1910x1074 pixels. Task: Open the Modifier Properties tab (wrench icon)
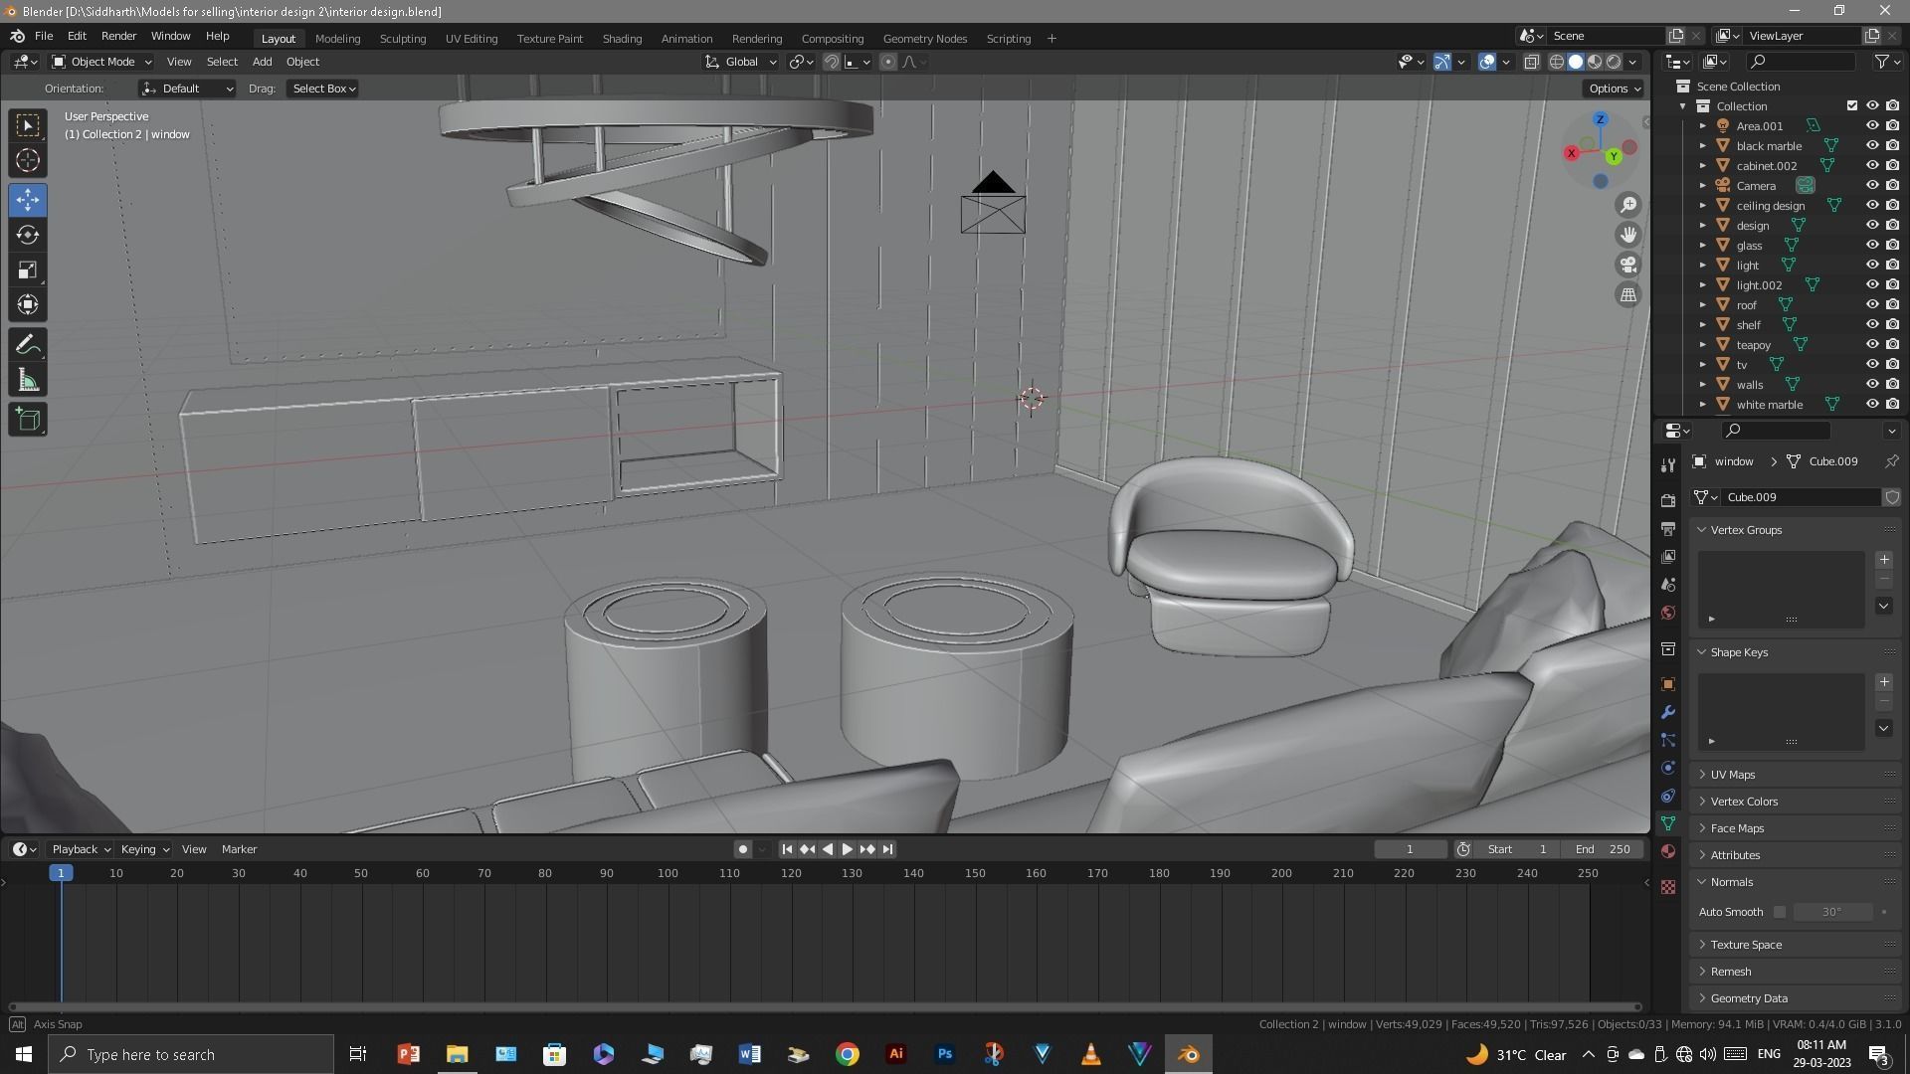pyautogui.click(x=1667, y=712)
